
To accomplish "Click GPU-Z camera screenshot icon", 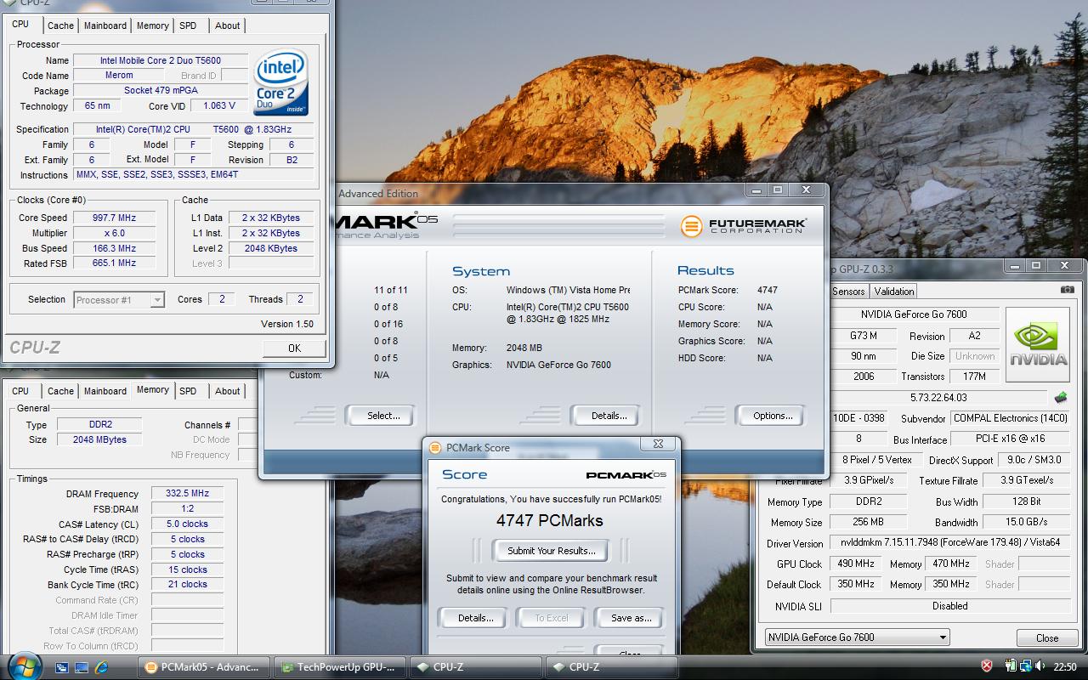I will point(1067,290).
